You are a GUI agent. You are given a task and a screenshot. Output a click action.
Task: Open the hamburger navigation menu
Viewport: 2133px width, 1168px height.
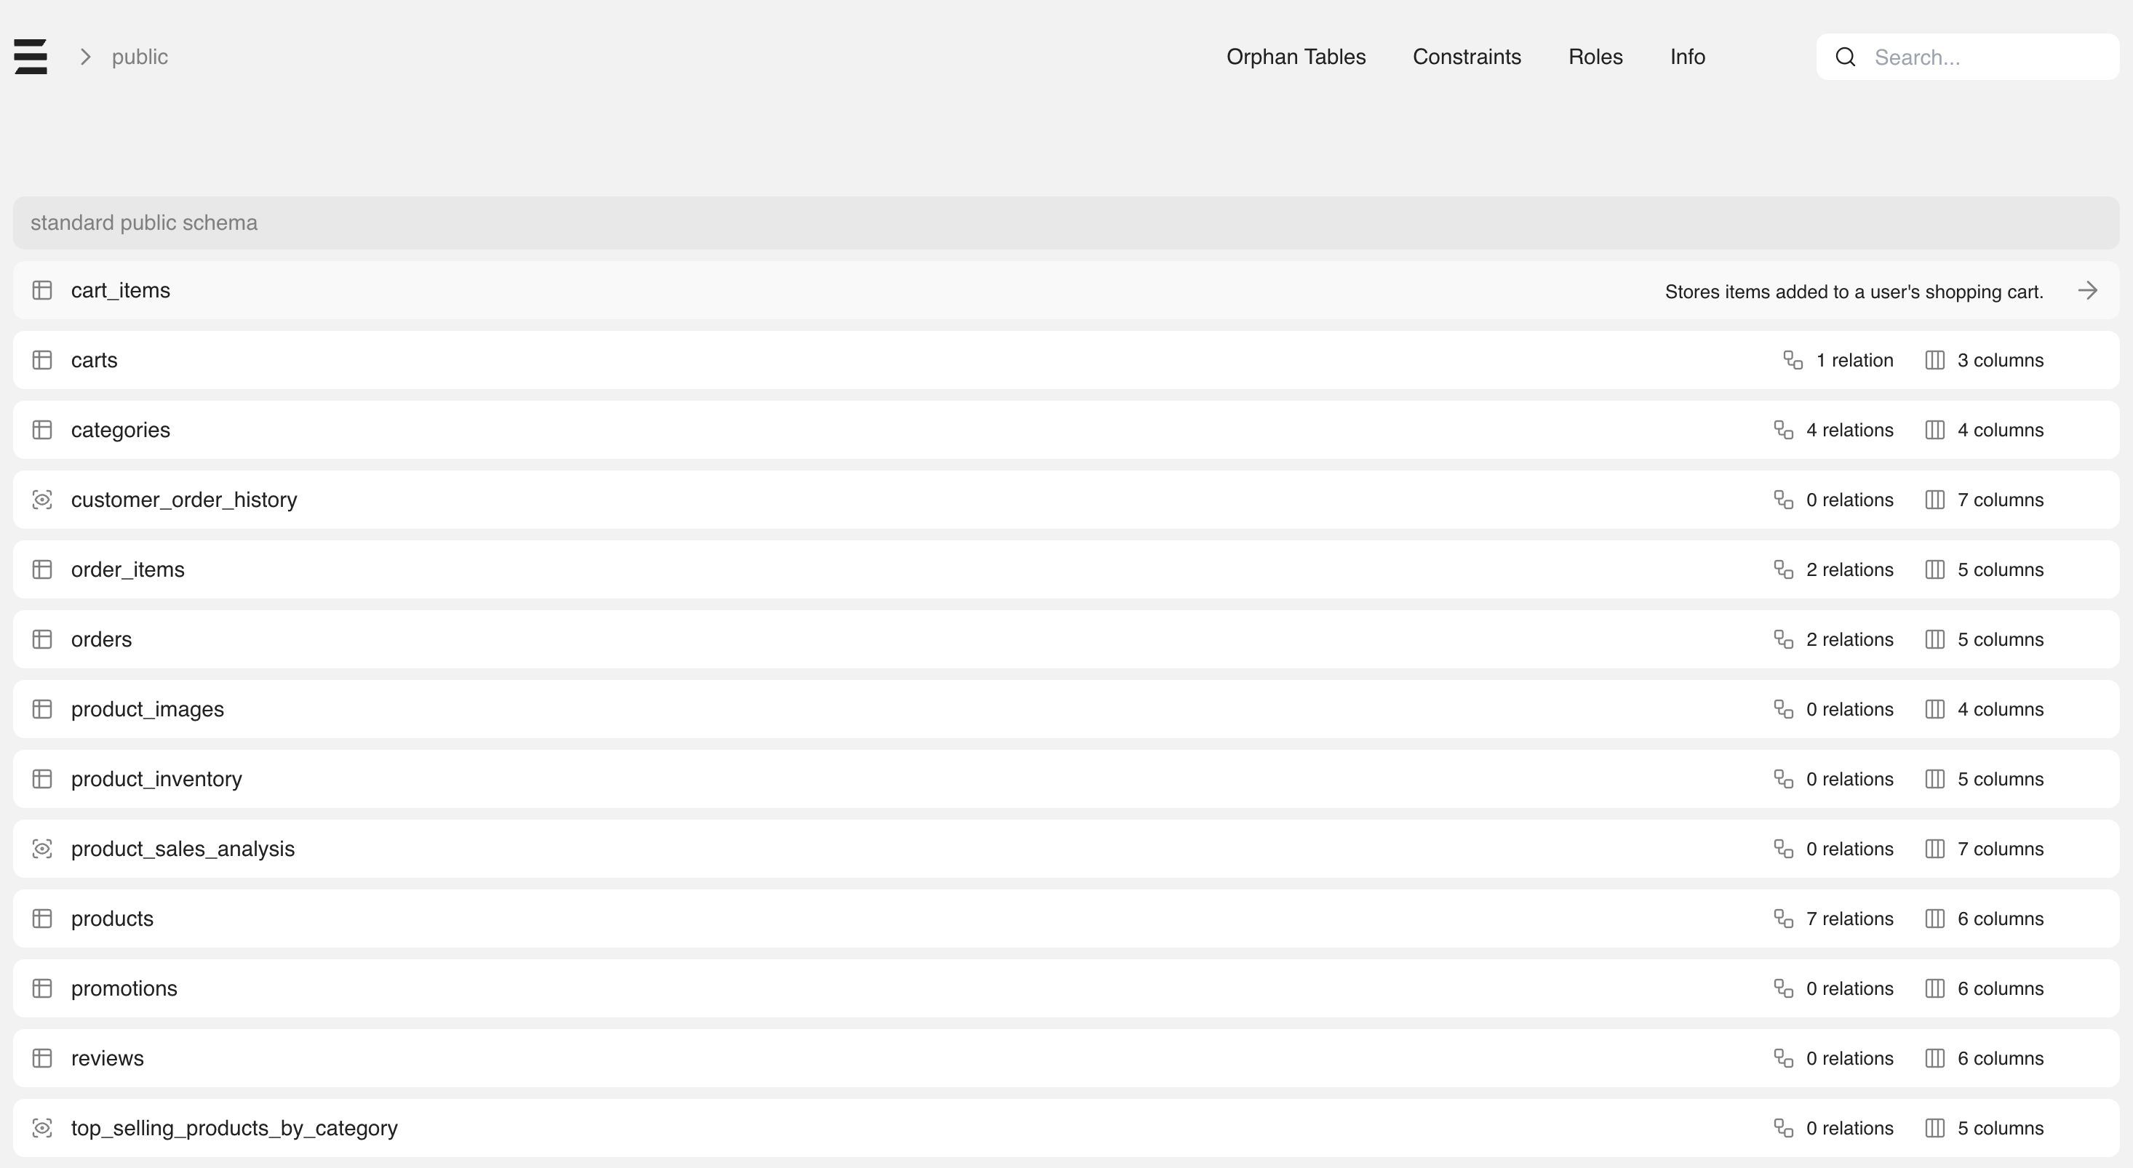point(30,56)
